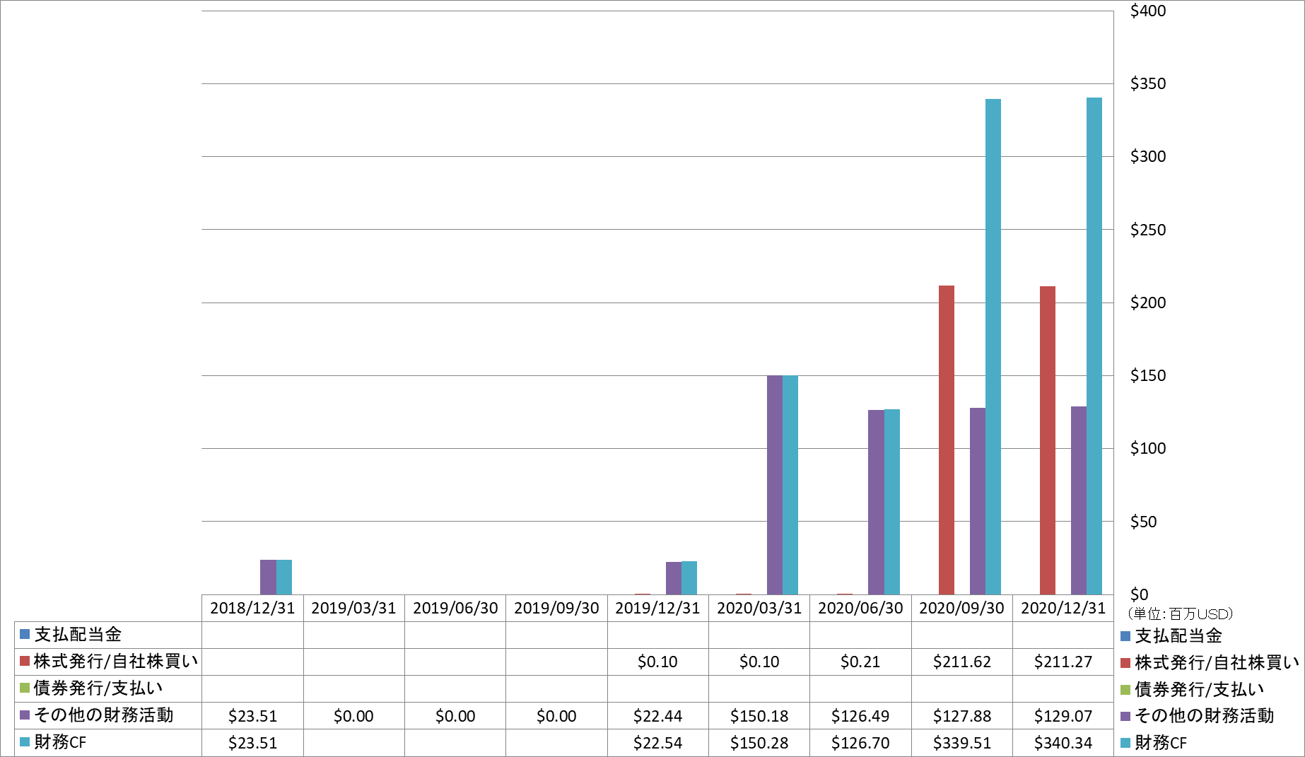Click the 財務CF label in right legend
The width and height of the screenshot is (1305, 757).
tap(1161, 743)
